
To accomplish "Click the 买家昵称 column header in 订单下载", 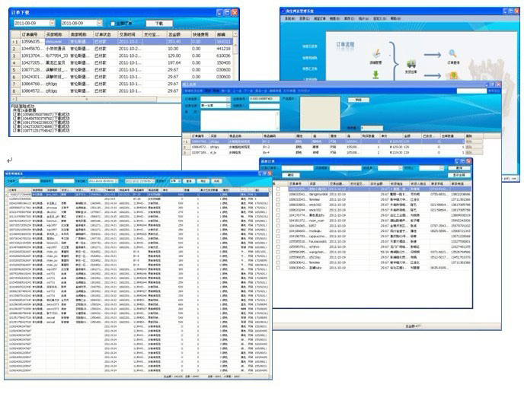I will 56,34.
